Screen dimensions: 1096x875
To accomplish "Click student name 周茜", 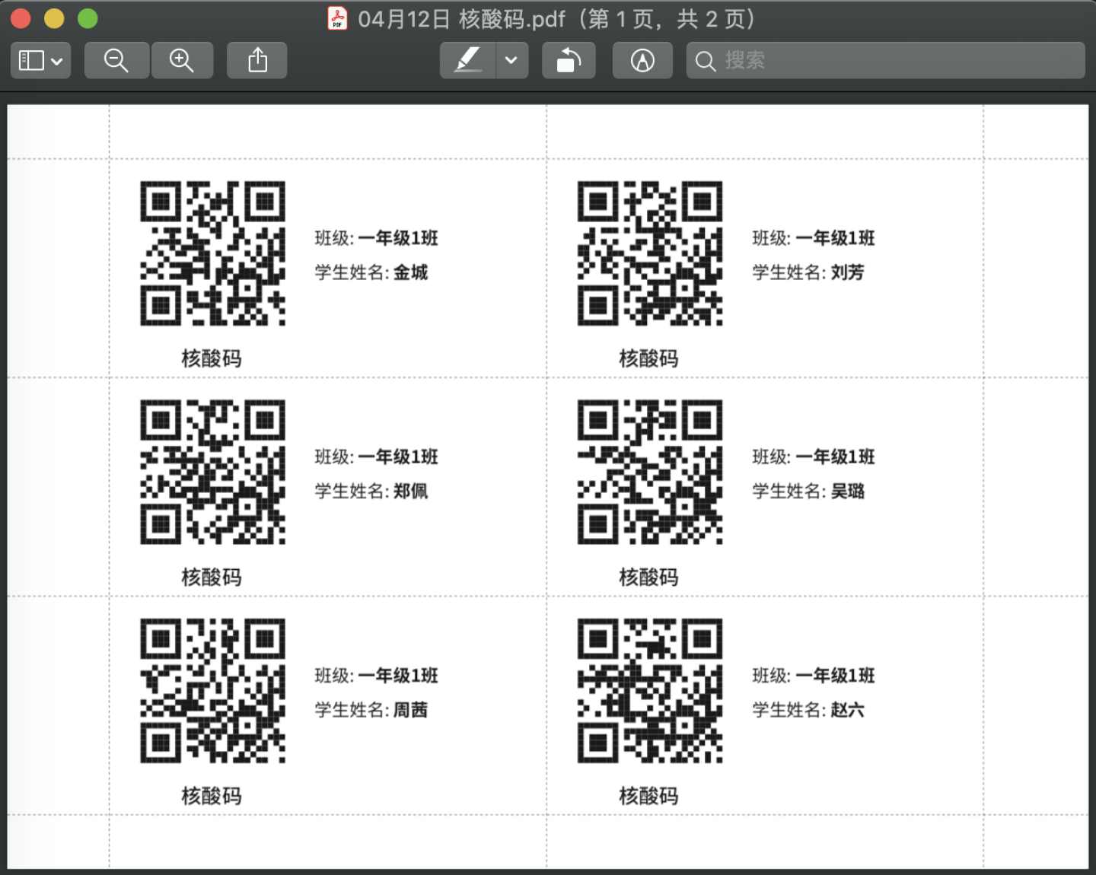I will pos(411,710).
